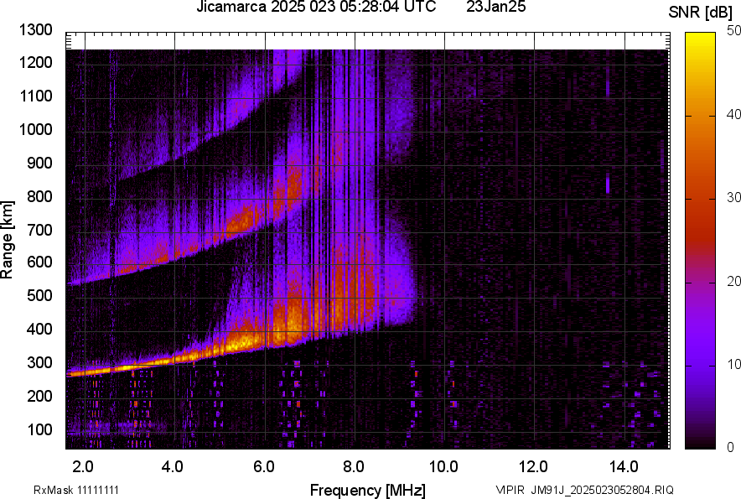Click the SNR [dB] colorbar label

pos(701,12)
